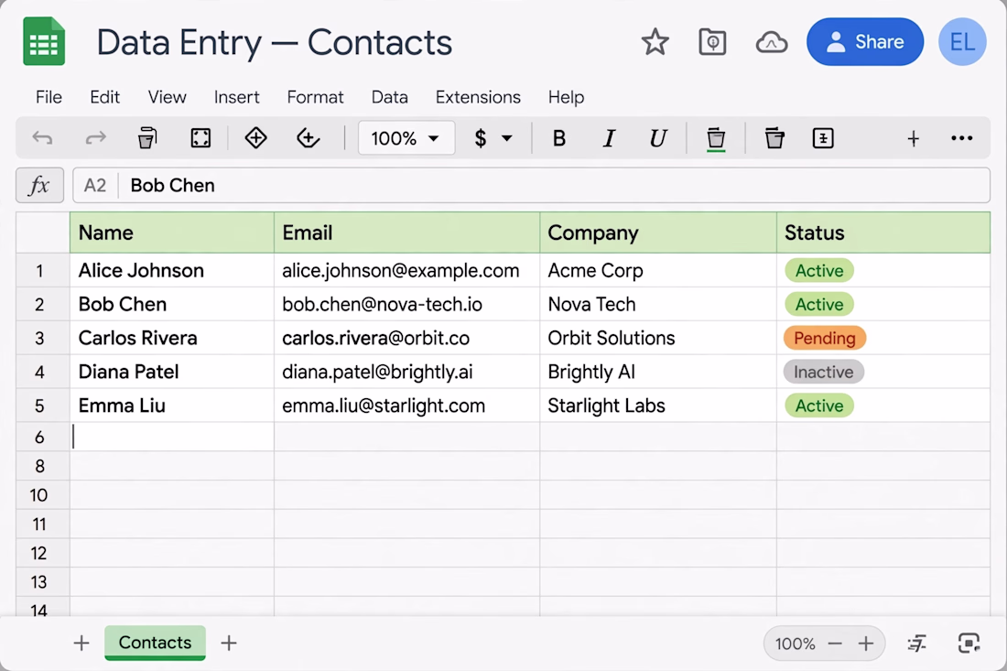Open the Format menu
The width and height of the screenshot is (1007, 671).
[315, 97]
